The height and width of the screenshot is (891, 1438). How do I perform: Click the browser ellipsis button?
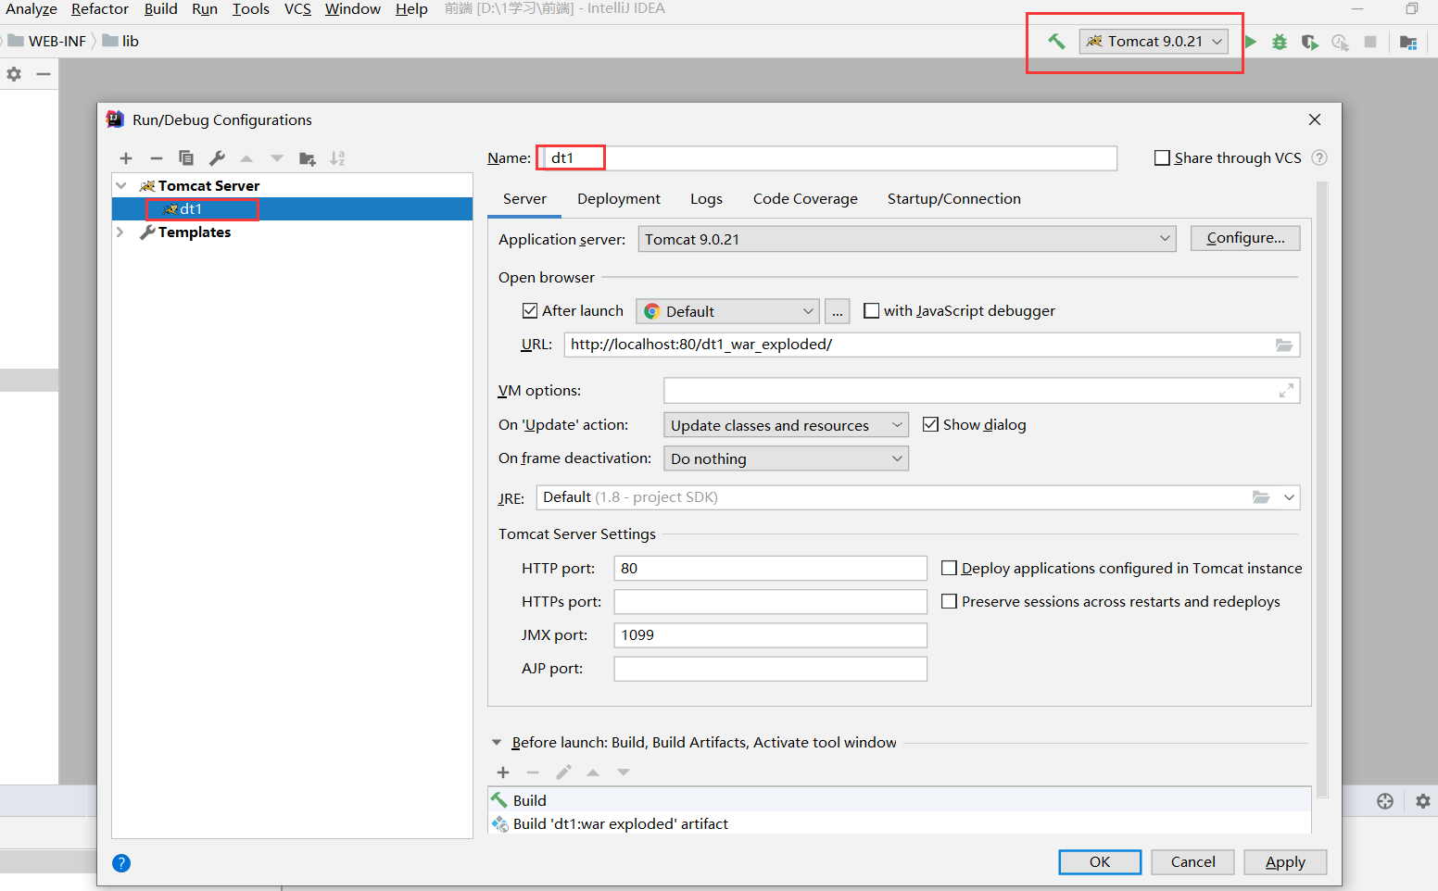pos(838,311)
